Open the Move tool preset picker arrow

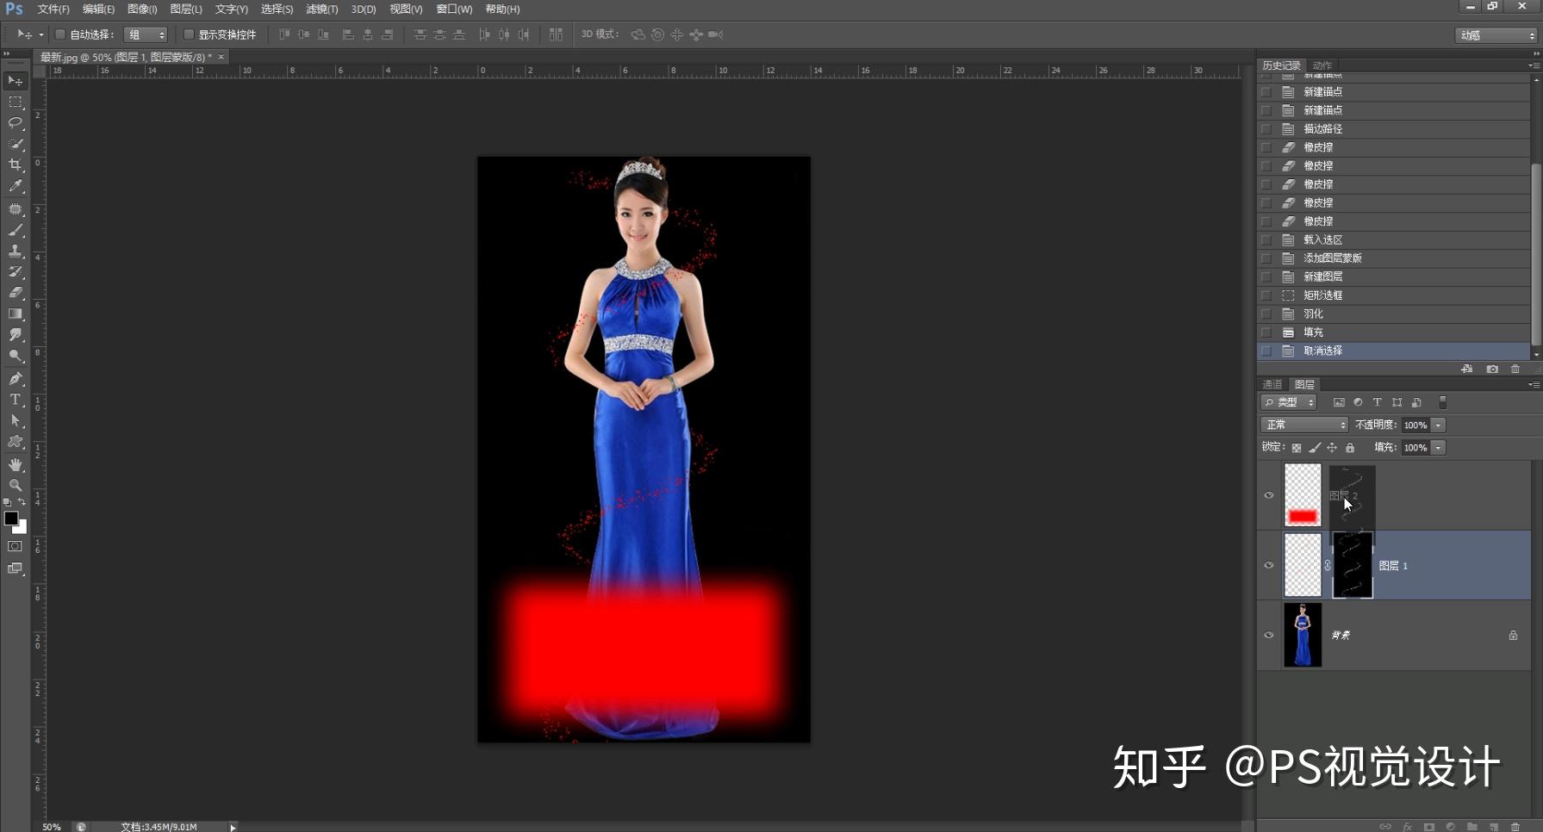(x=40, y=34)
